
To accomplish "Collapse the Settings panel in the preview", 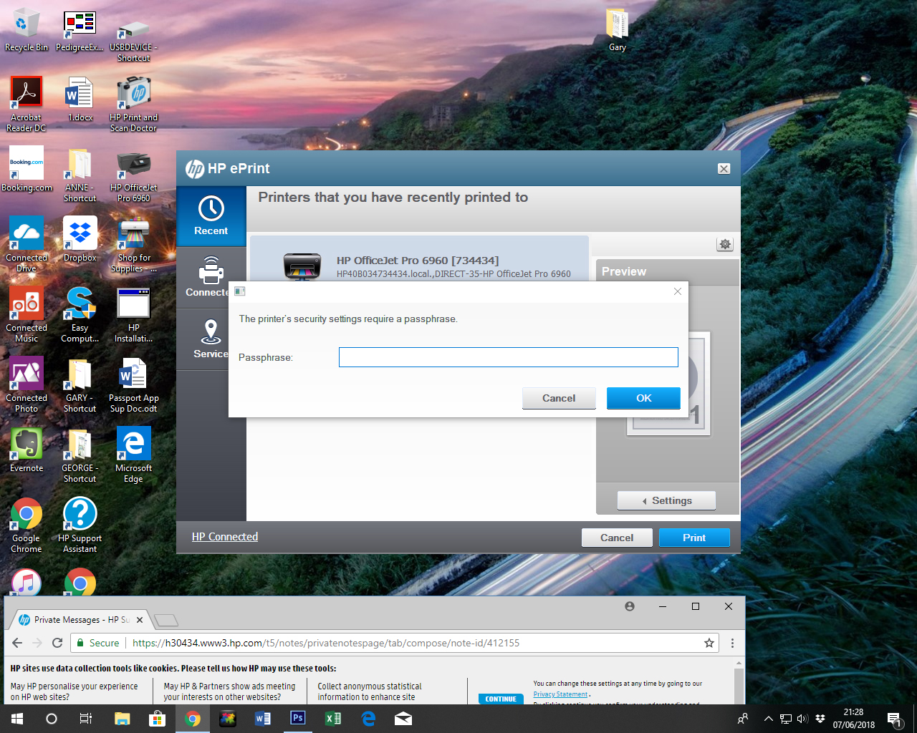I will 666,500.
